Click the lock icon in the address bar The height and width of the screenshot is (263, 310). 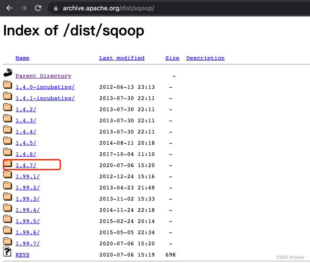56,8
